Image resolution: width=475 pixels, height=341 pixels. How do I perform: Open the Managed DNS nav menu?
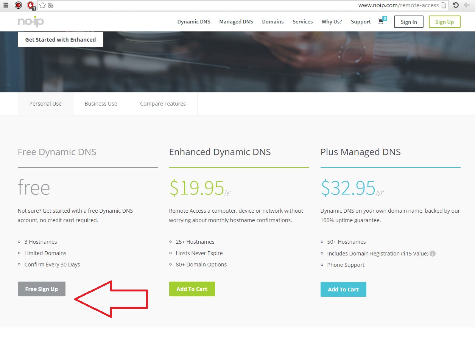click(x=236, y=22)
